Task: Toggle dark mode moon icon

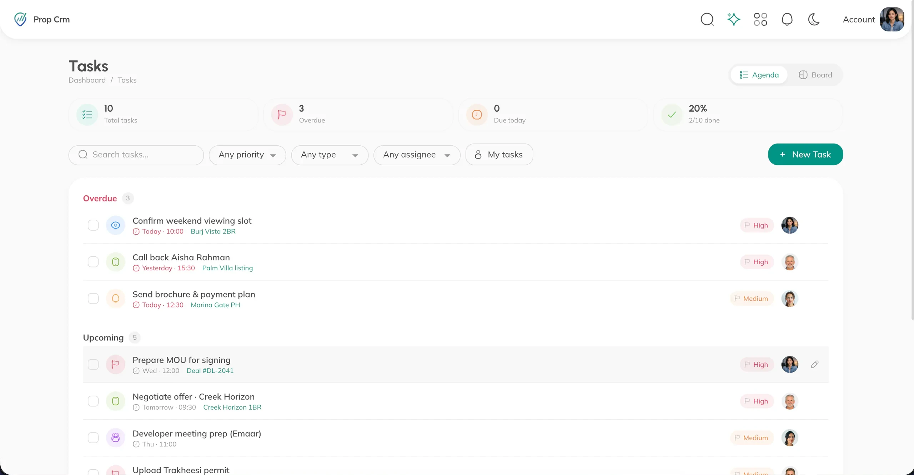Action: [x=814, y=19]
